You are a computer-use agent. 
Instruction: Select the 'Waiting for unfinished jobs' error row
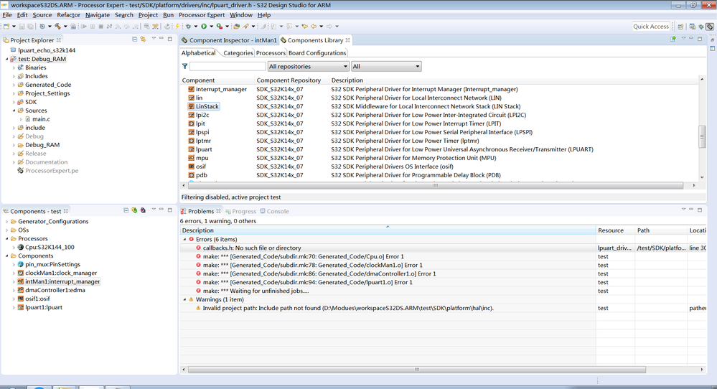pyautogui.click(x=443, y=291)
